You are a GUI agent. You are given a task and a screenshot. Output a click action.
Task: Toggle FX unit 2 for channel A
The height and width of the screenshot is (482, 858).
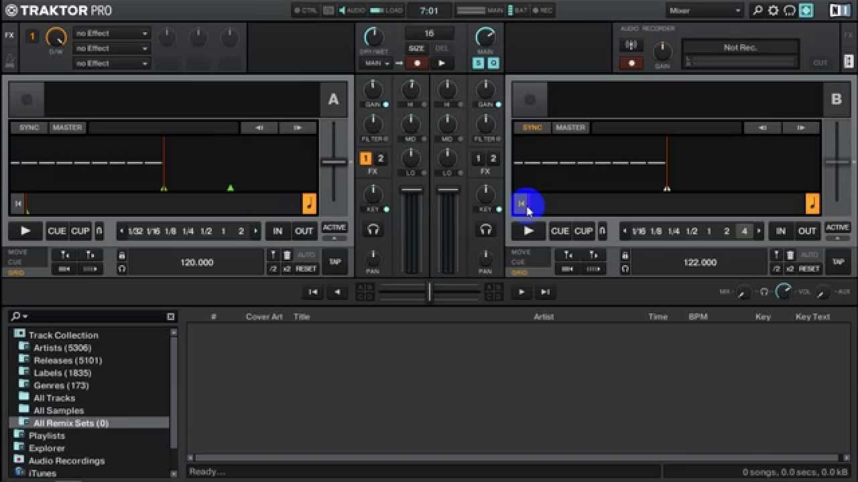coord(380,159)
